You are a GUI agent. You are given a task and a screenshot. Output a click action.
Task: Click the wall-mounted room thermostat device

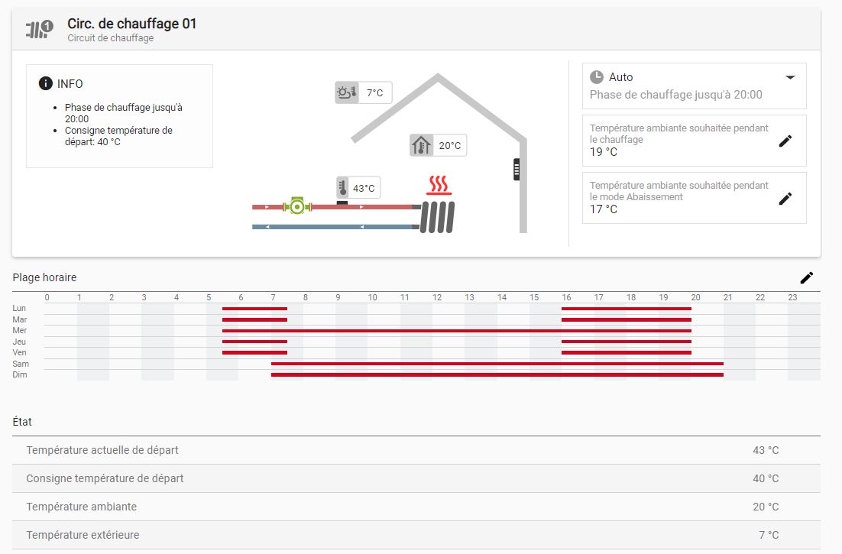pos(517,169)
